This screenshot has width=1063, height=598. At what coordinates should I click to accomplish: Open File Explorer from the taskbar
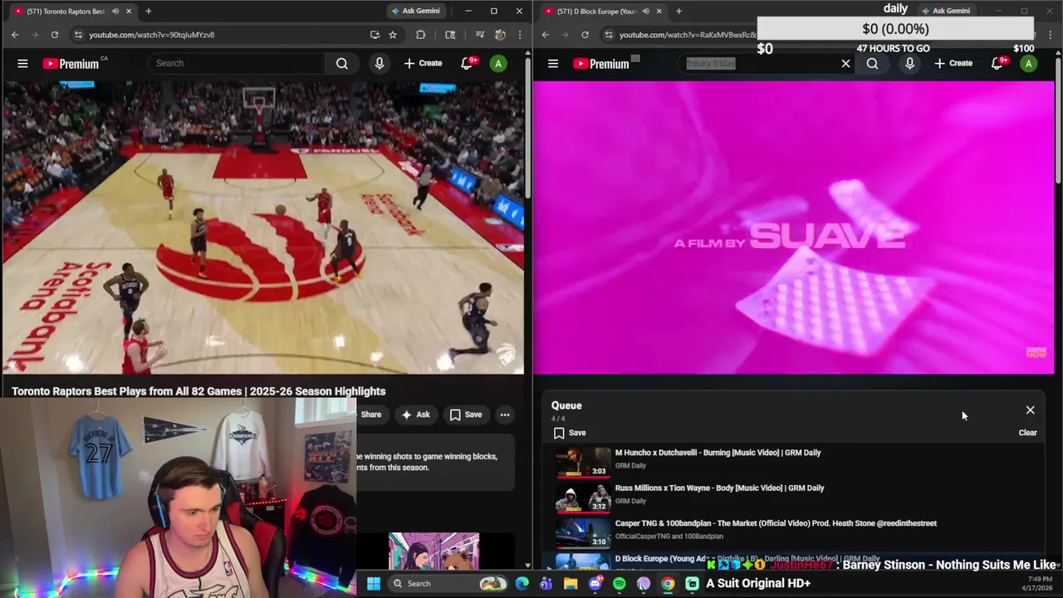point(571,584)
